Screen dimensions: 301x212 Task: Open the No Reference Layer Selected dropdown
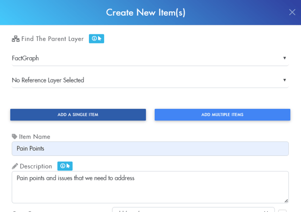click(150, 80)
